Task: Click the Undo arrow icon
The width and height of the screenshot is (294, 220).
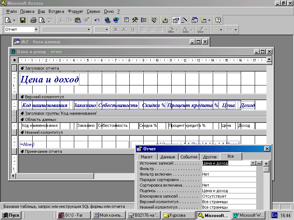Action: tap(97, 20)
